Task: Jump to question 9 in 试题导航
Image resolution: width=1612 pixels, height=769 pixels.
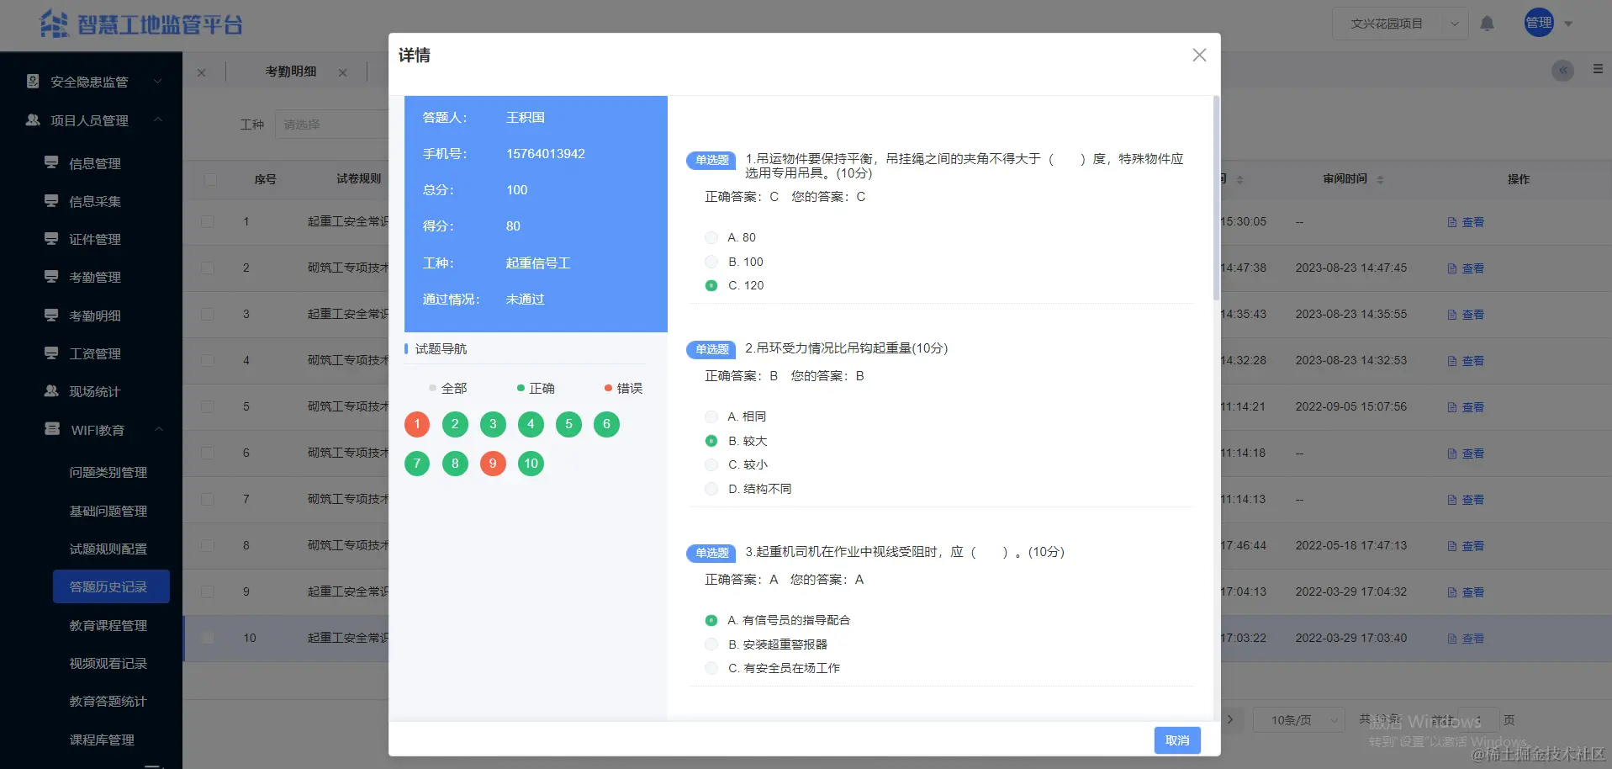Action: (x=493, y=463)
